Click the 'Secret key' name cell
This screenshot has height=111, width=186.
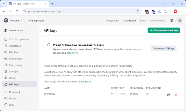tap(49, 94)
